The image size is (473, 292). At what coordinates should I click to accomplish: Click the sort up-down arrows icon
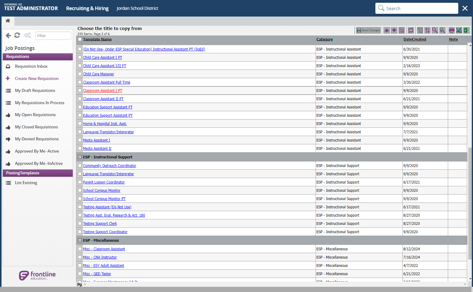pos(427,30)
